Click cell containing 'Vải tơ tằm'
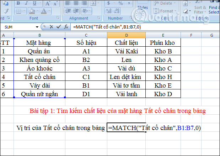Image resolution: width=220 pixels, height=156 pixels. pyautogui.click(x=127, y=85)
